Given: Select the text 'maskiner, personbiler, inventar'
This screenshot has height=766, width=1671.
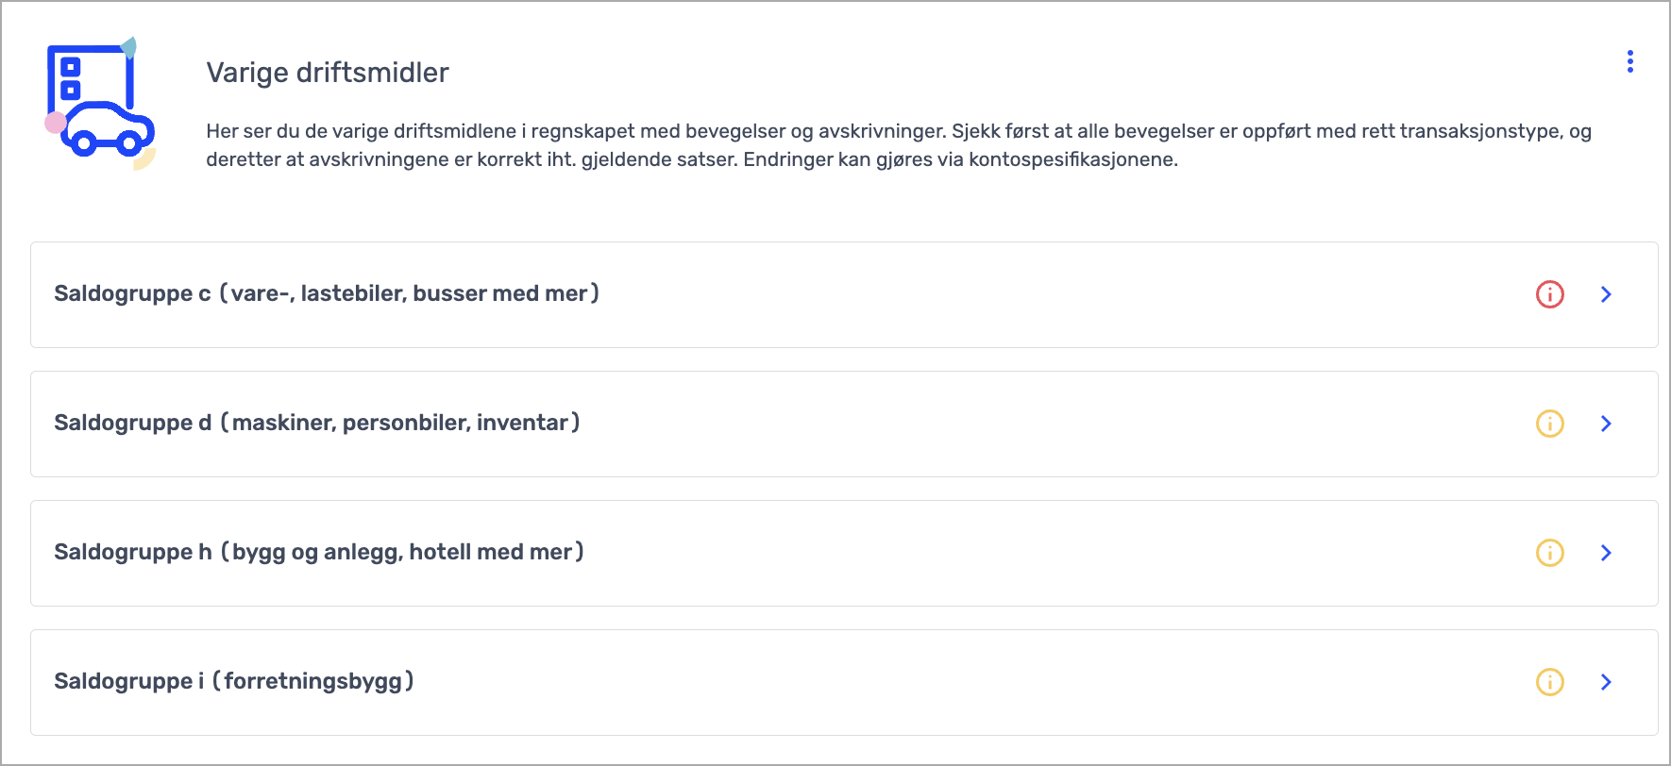Looking at the screenshot, I should 401,423.
